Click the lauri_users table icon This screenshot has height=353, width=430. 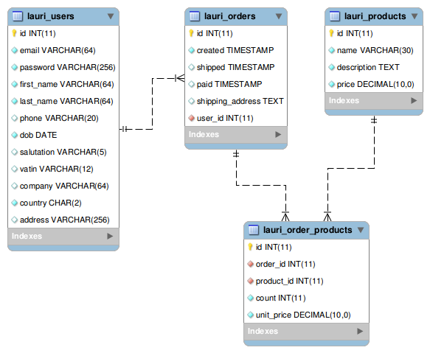pyautogui.click(x=18, y=16)
